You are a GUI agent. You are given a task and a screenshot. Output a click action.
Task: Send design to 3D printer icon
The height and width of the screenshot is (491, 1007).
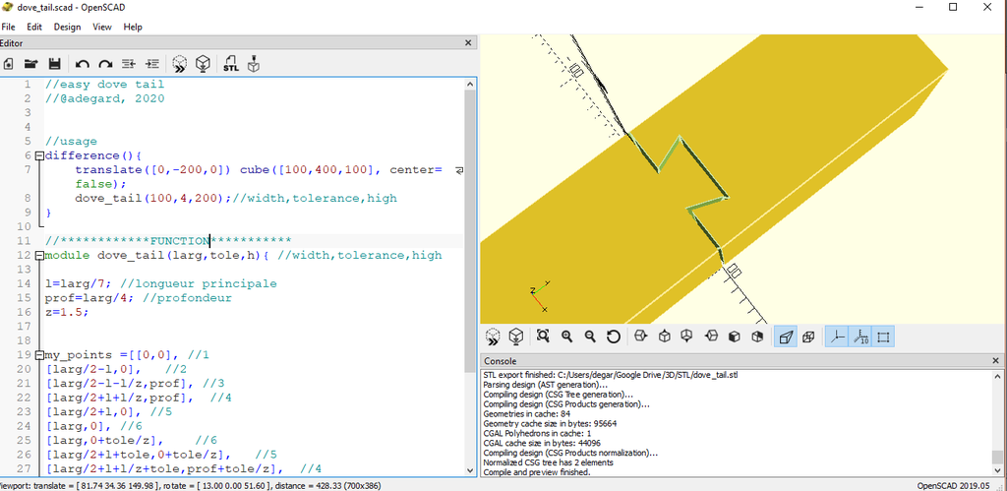[254, 64]
